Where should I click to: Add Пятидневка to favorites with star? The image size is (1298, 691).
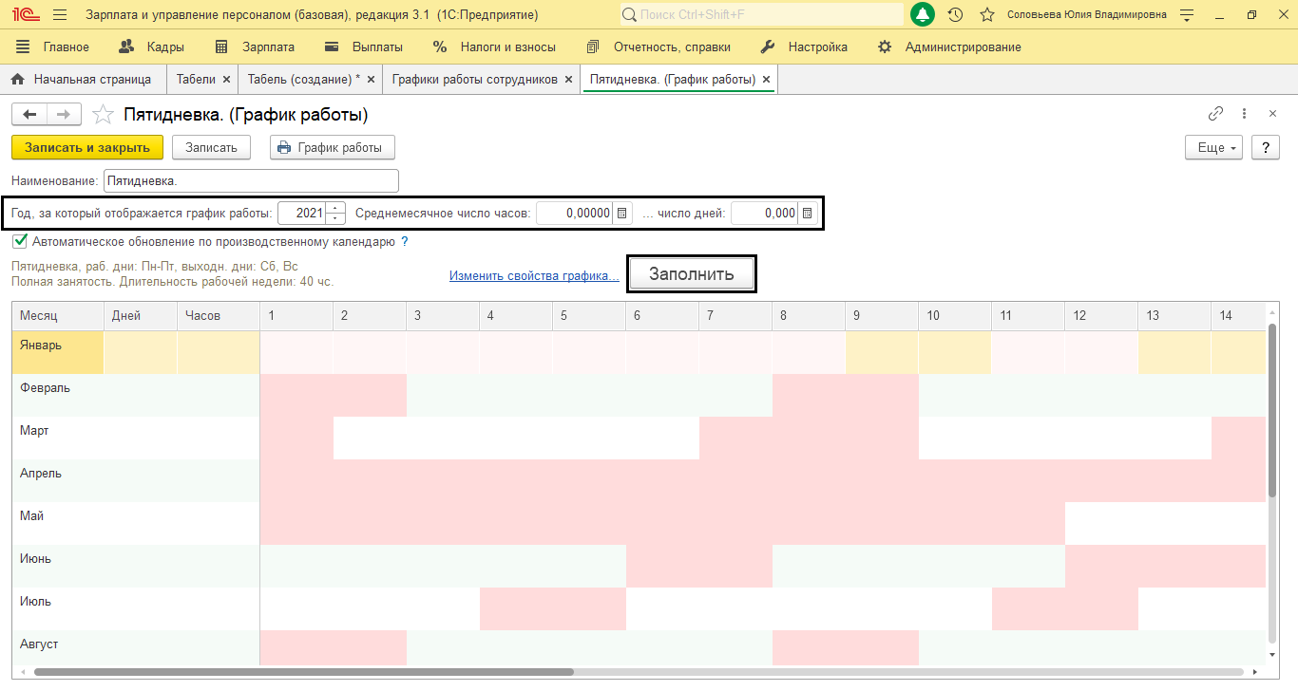103,115
